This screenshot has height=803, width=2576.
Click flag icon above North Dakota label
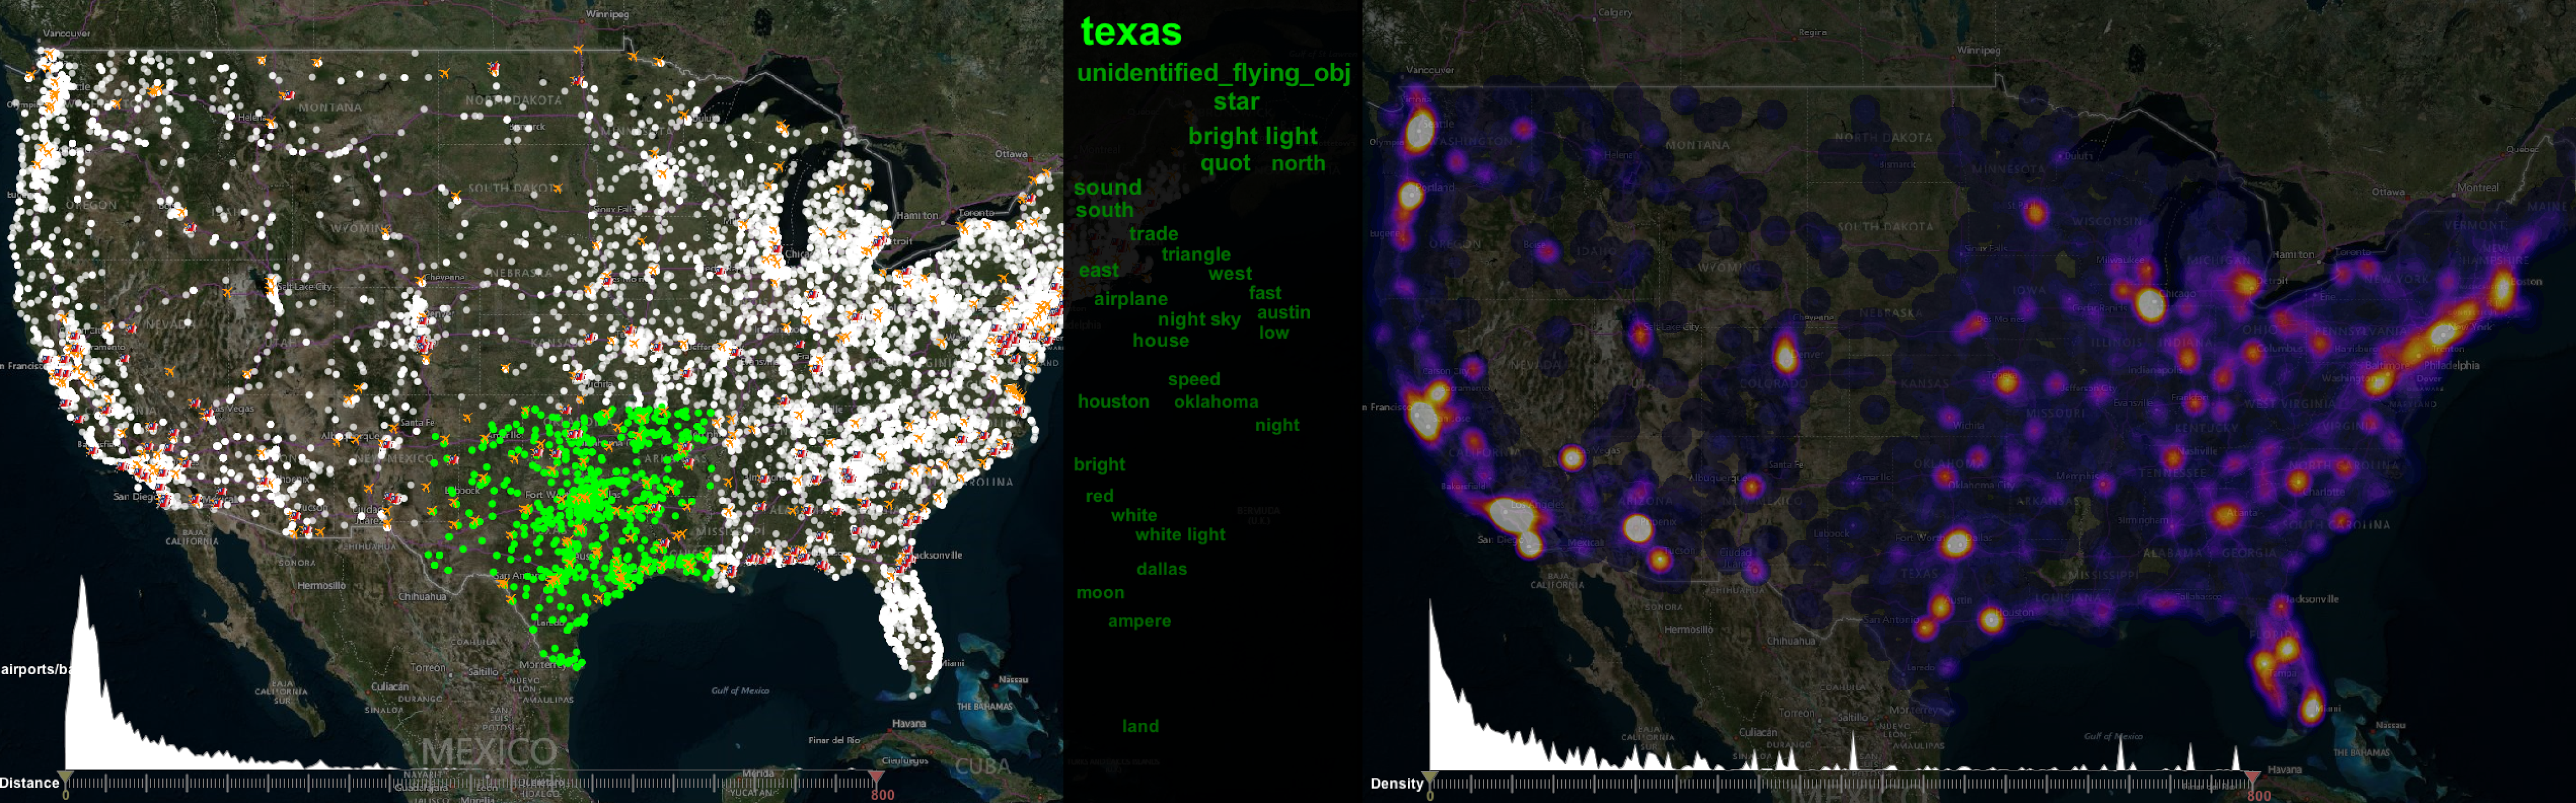(x=494, y=68)
